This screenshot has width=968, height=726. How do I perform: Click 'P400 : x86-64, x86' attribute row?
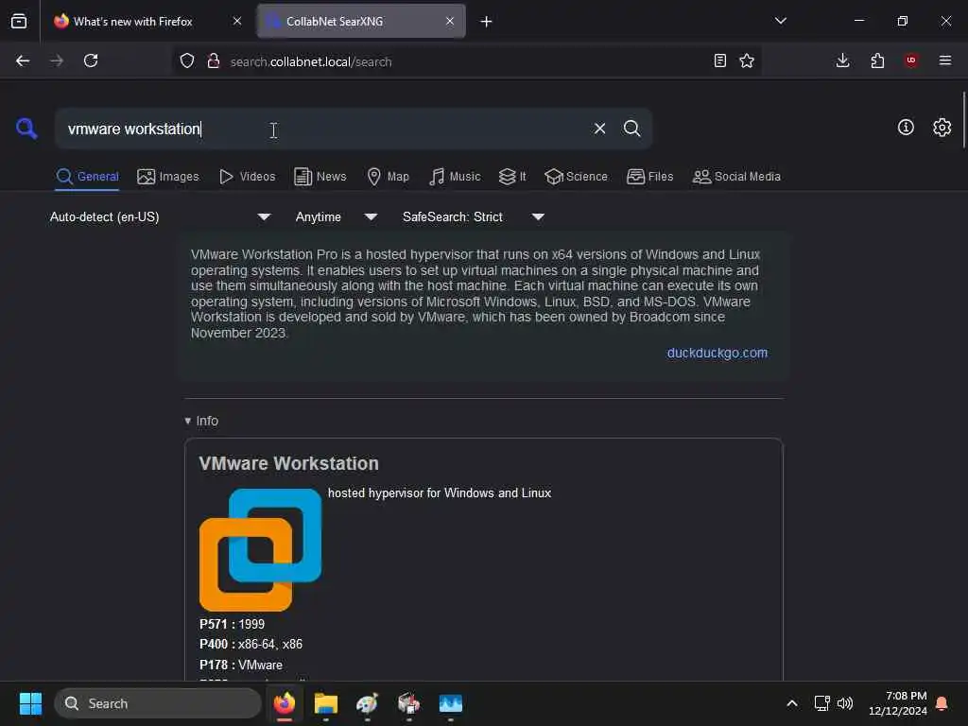[x=251, y=644]
